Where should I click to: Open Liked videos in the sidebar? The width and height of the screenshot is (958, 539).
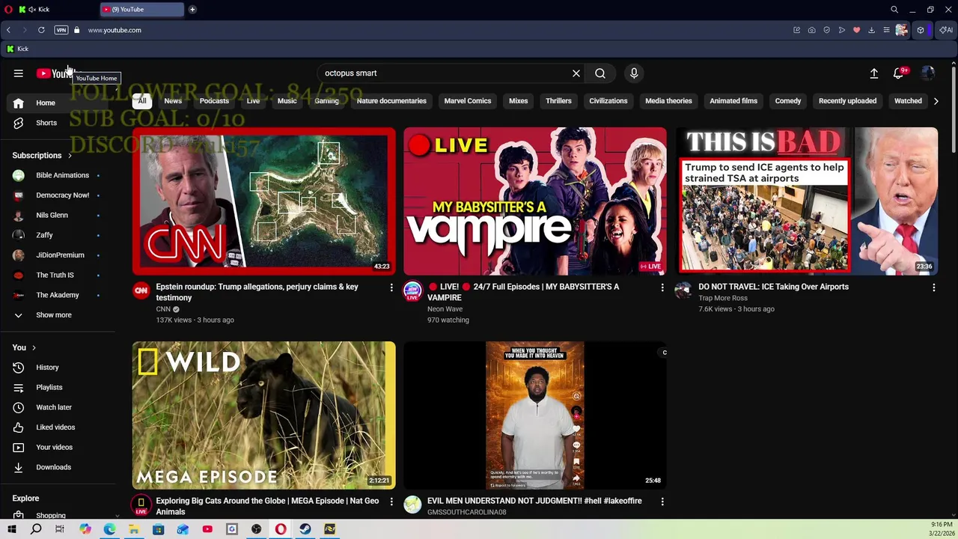pos(58,427)
